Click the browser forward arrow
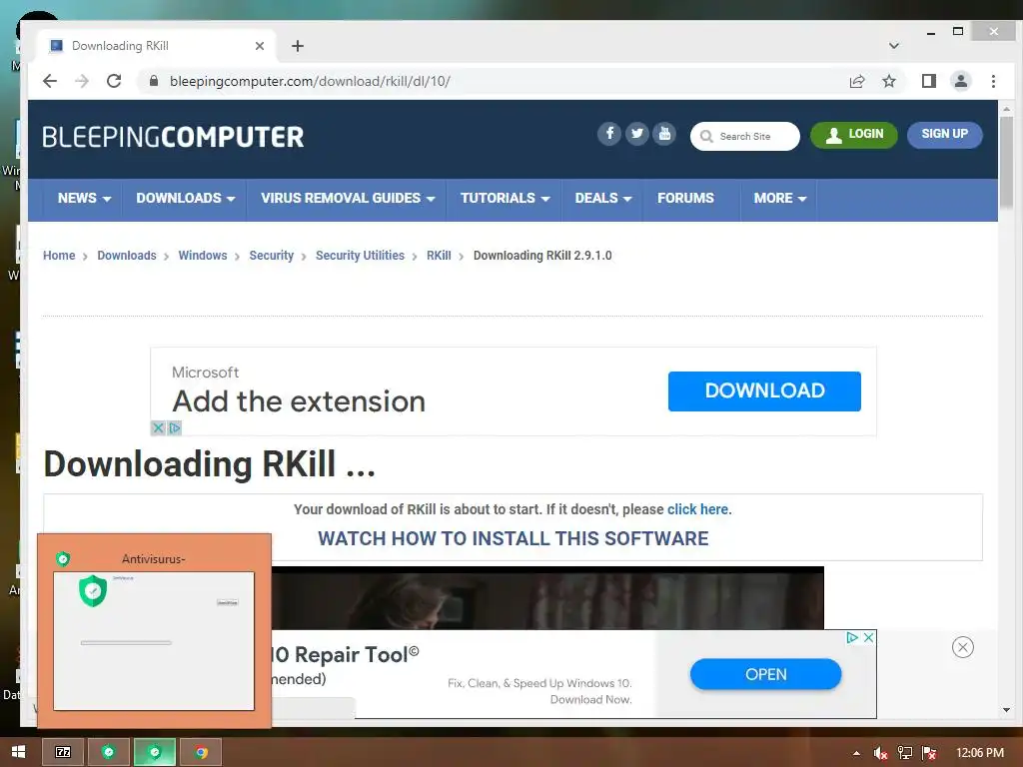The image size is (1023, 767). point(82,81)
